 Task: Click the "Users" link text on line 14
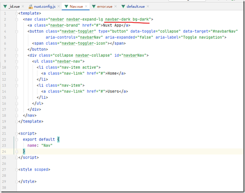(113, 91)
